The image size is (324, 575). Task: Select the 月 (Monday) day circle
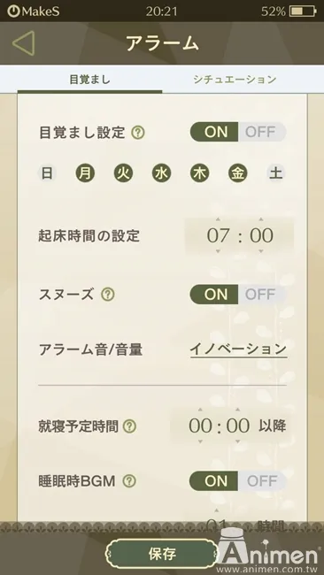(85, 173)
